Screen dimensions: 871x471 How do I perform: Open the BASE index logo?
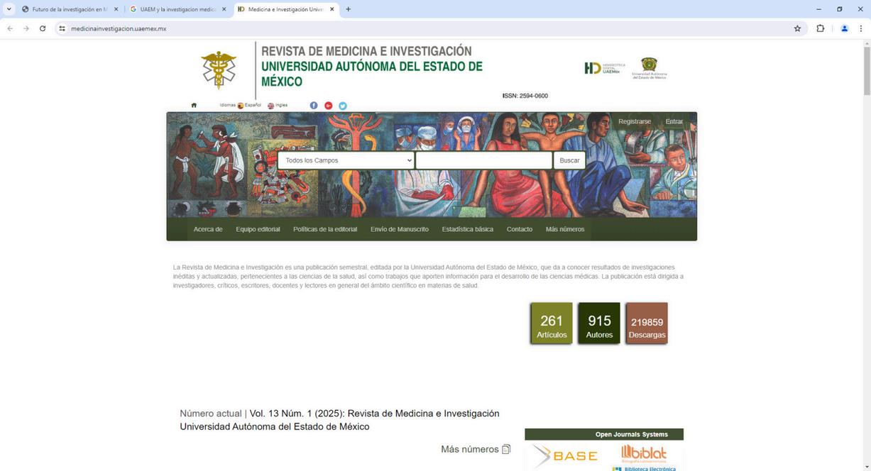565,455
